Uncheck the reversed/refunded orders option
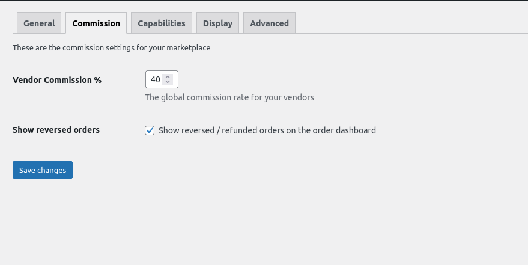Image resolution: width=528 pixels, height=265 pixels. (x=150, y=130)
